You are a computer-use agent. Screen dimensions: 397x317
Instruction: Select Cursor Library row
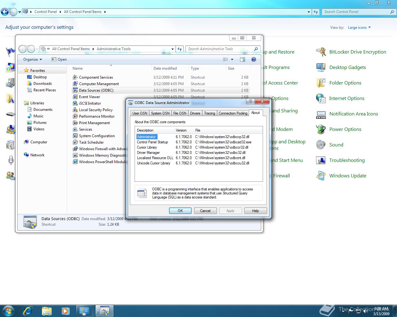tap(199, 147)
